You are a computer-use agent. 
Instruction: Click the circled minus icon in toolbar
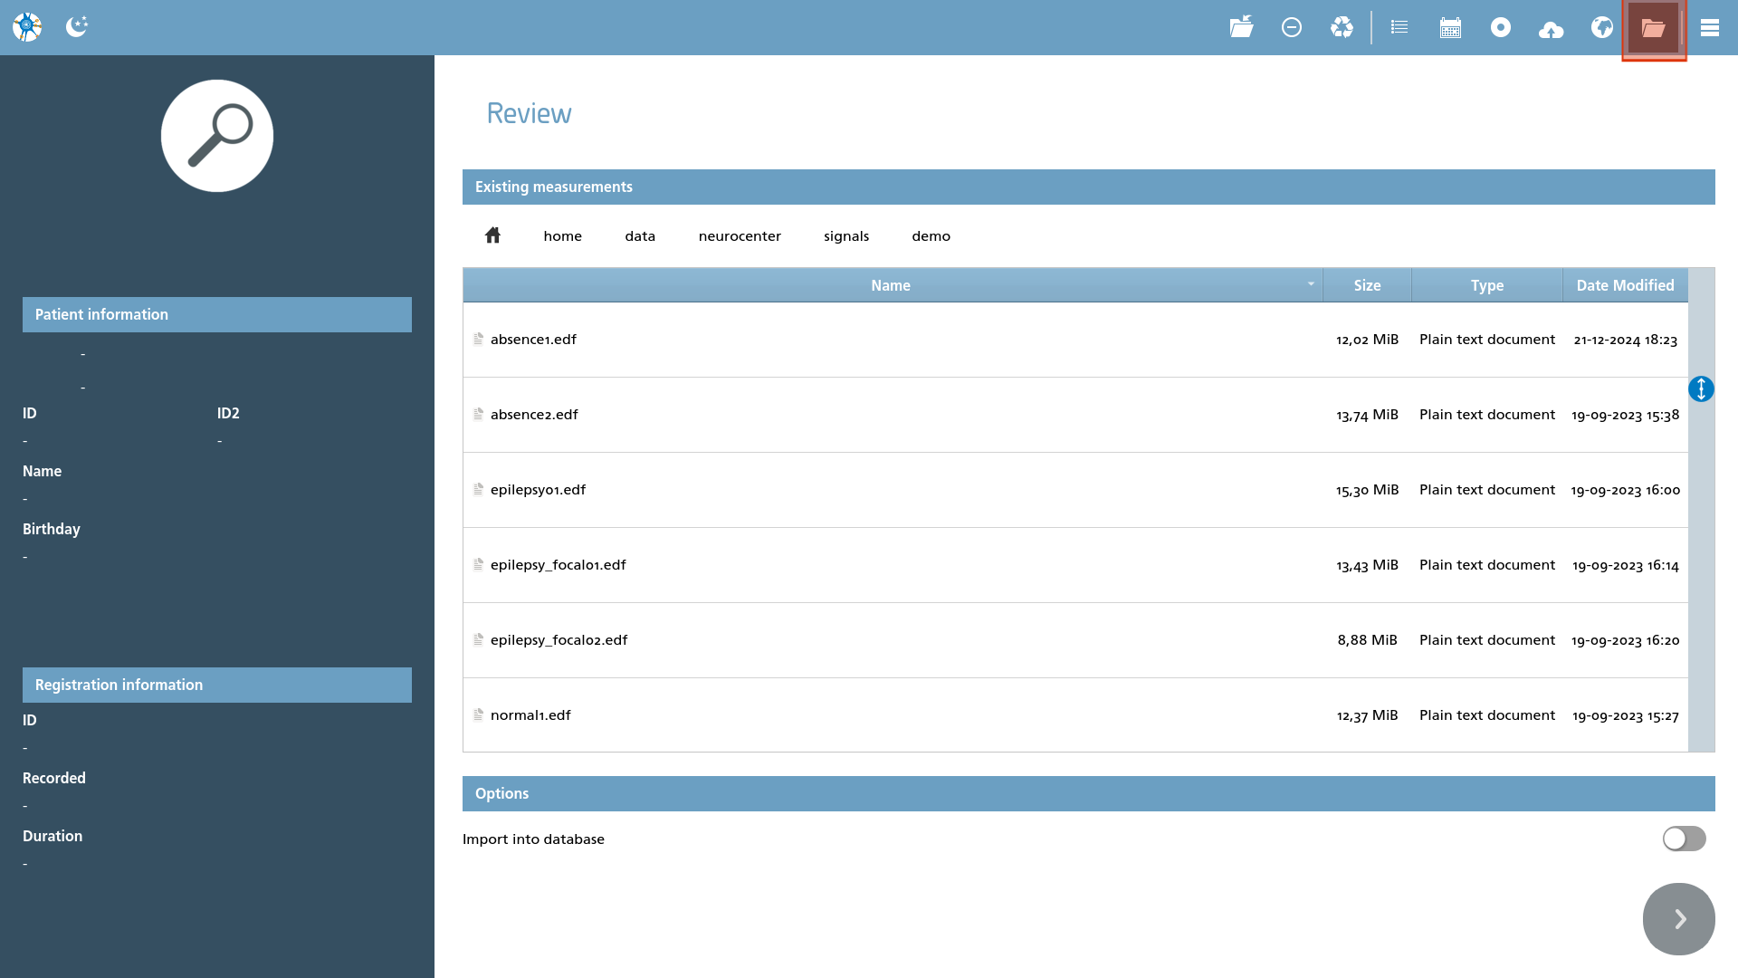tap(1292, 27)
